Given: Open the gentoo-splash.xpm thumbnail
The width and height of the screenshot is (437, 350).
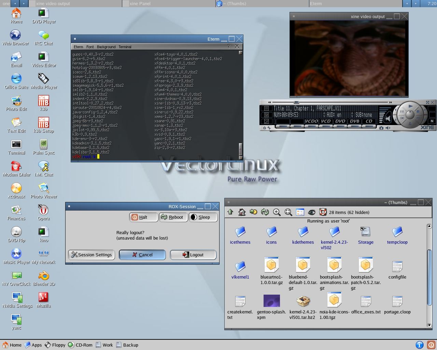Looking at the screenshot, I should pyautogui.click(x=271, y=301).
